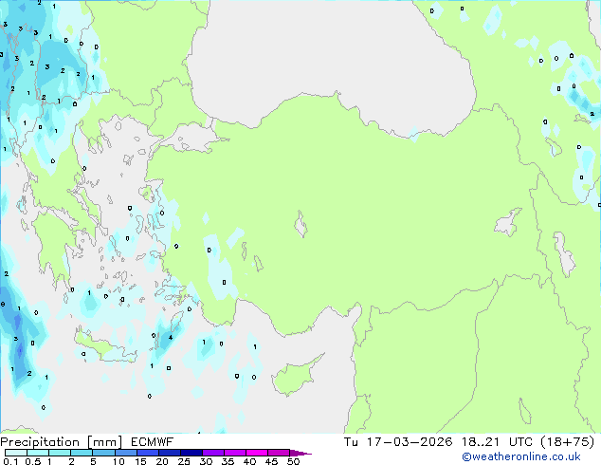Click the 0.1–0.5 mm legend color swatch
This screenshot has width=601, height=465.
pyautogui.click(x=16, y=453)
